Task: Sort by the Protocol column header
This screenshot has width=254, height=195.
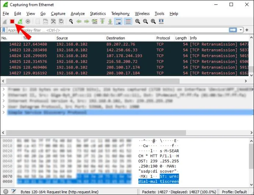Action: [x=165, y=38]
